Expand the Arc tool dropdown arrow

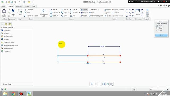67,10
